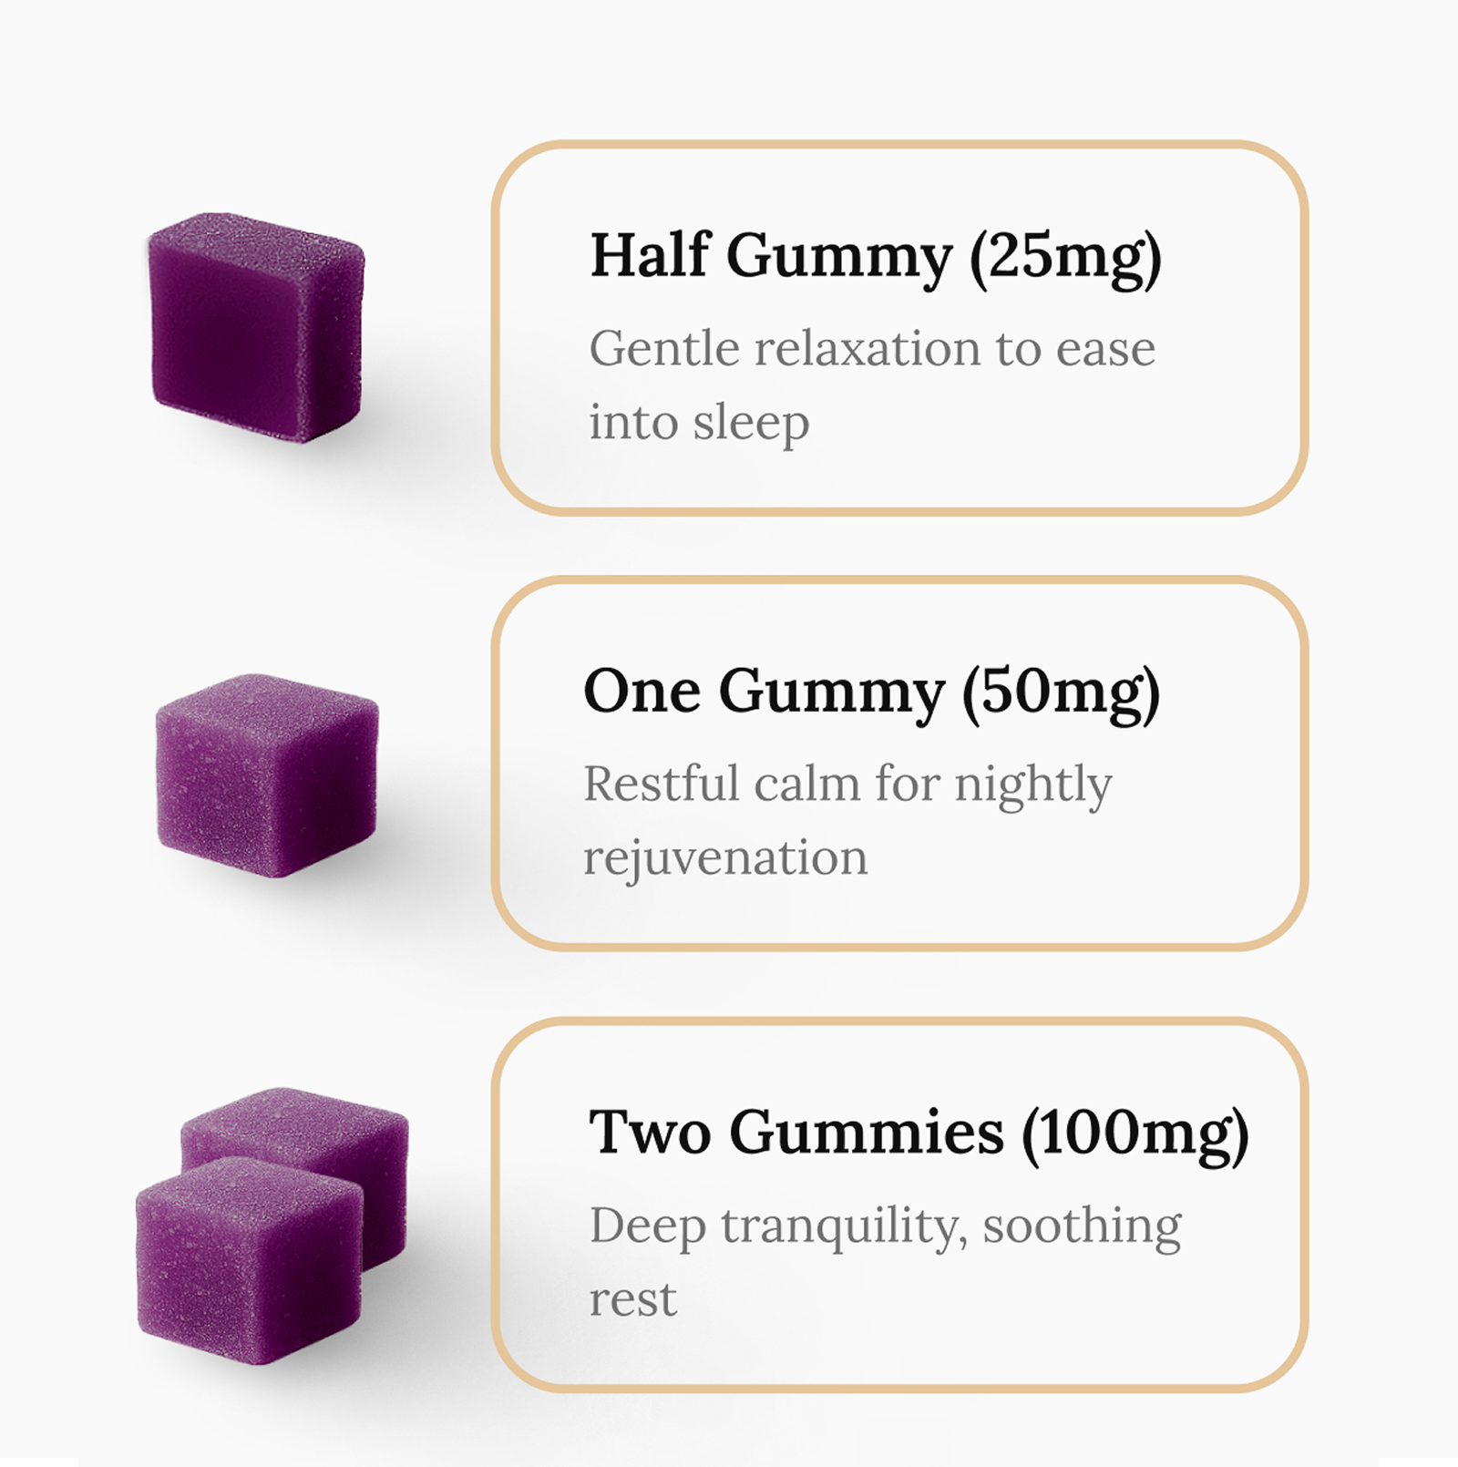This screenshot has height=1467, width=1458.
Task: Click the "into sleep" text line
Action: click(699, 423)
